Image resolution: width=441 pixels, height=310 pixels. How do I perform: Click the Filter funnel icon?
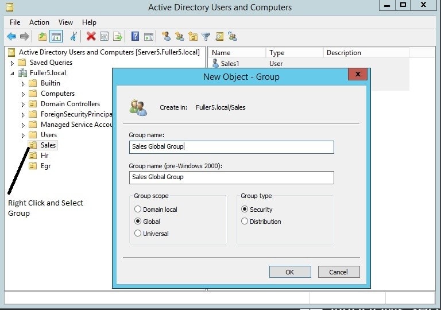(x=206, y=37)
